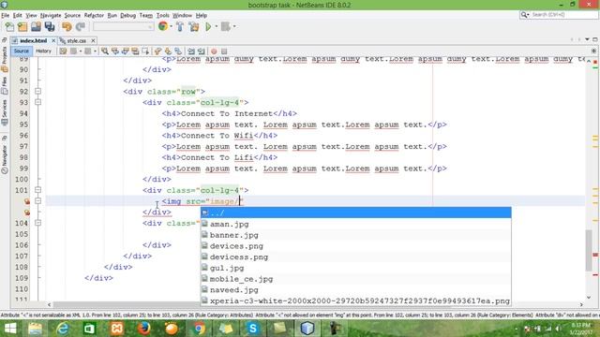Screen dimensions: 600x337
Task: Click the Last Edit icon in editor toolbar
Action: pos(63,51)
